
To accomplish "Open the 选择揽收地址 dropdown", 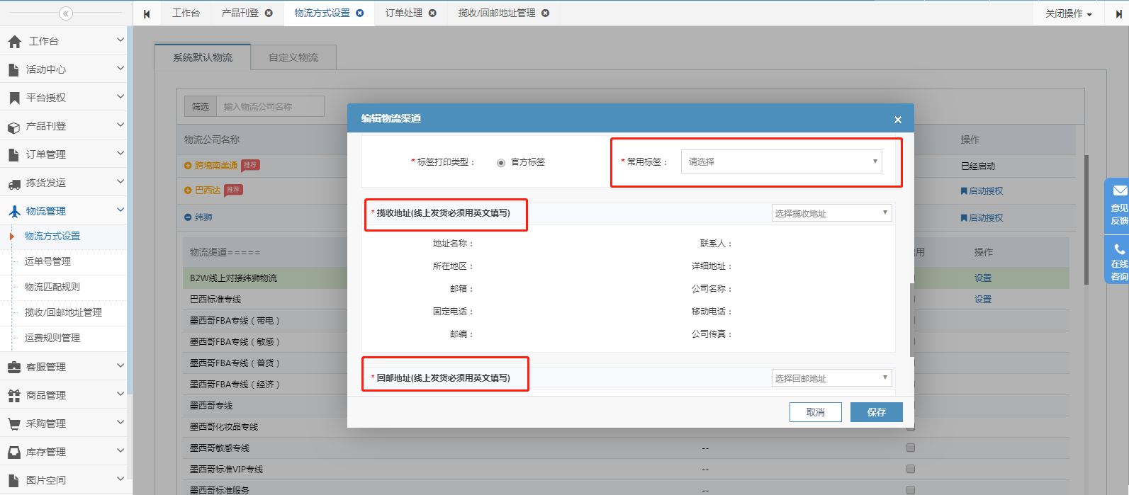I will pyautogui.click(x=831, y=213).
